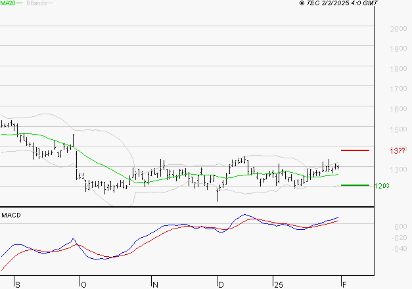Click the red 1377 resistance value
This screenshot has height=289, width=412.
(x=398, y=151)
